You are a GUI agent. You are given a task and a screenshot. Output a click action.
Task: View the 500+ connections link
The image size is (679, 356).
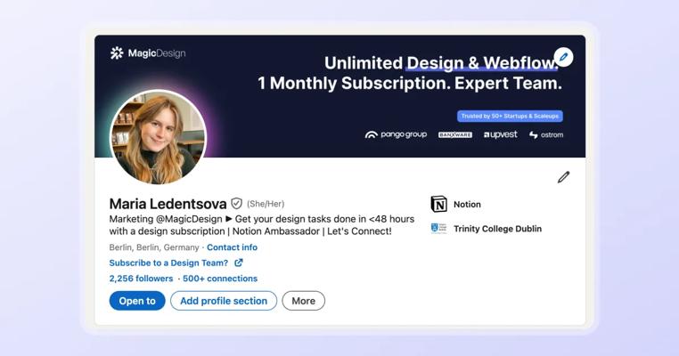coord(220,279)
